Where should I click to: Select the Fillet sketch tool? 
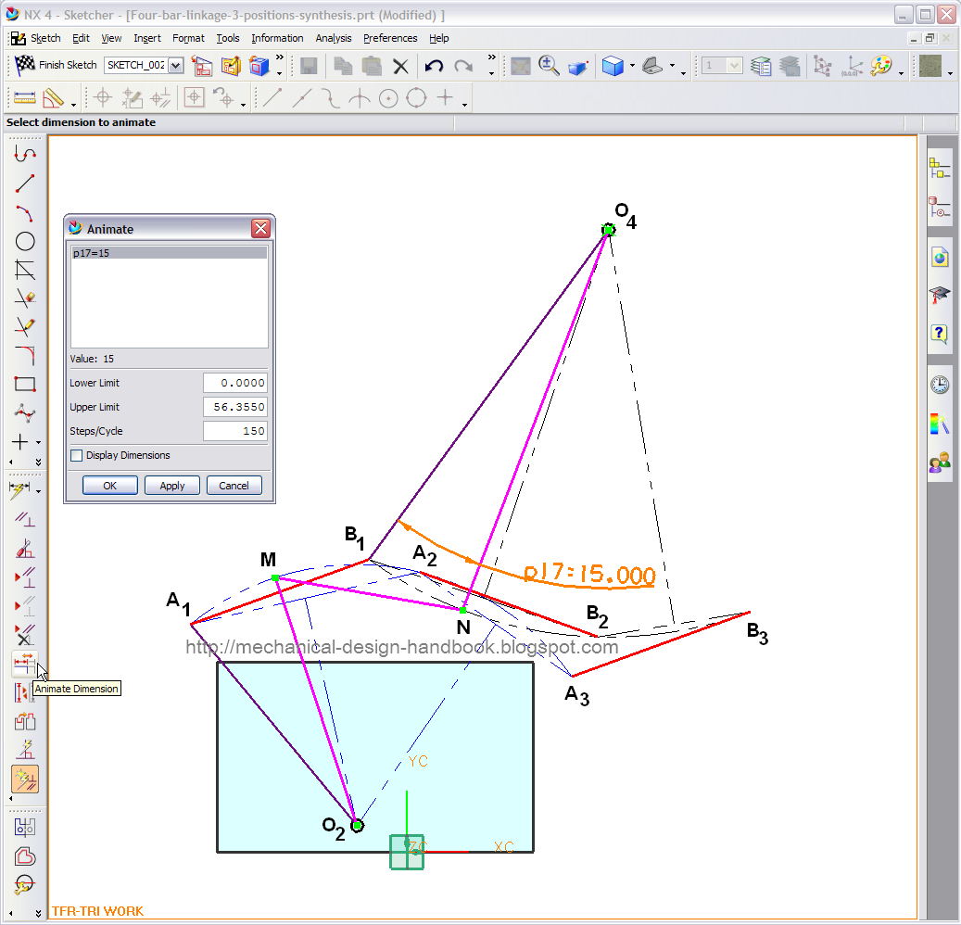[25, 355]
